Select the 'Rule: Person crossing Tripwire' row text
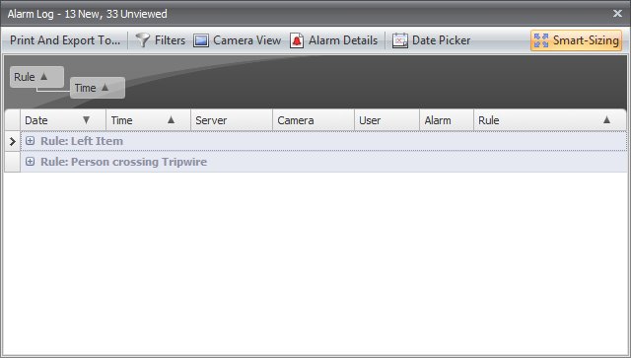Screen dimensions: 631x358 [123, 162]
